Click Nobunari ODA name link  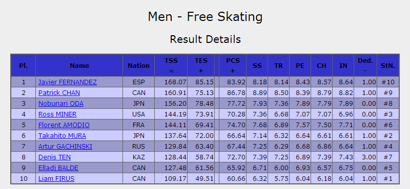click(61, 104)
